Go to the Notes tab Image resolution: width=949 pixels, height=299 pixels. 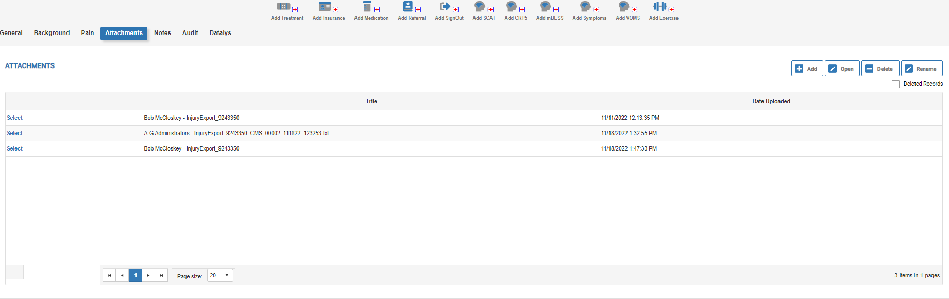(x=162, y=33)
